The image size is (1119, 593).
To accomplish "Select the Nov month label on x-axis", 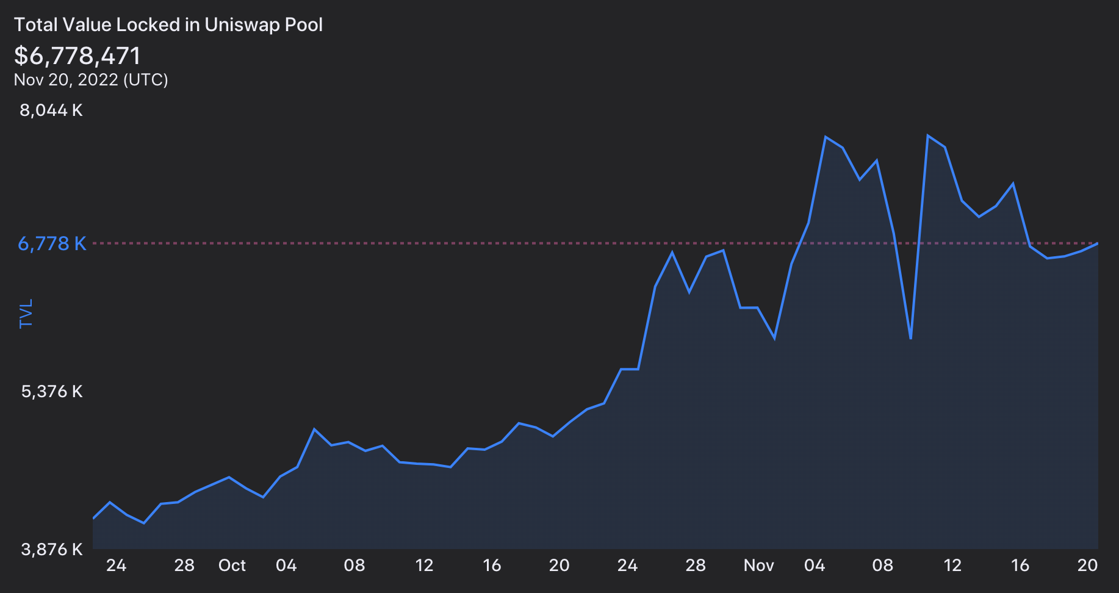I will coord(758,566).
